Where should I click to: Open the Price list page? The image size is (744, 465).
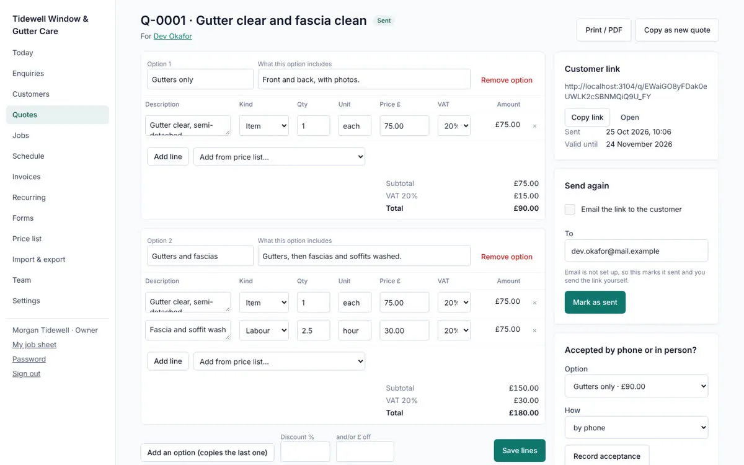pos(57,239)
